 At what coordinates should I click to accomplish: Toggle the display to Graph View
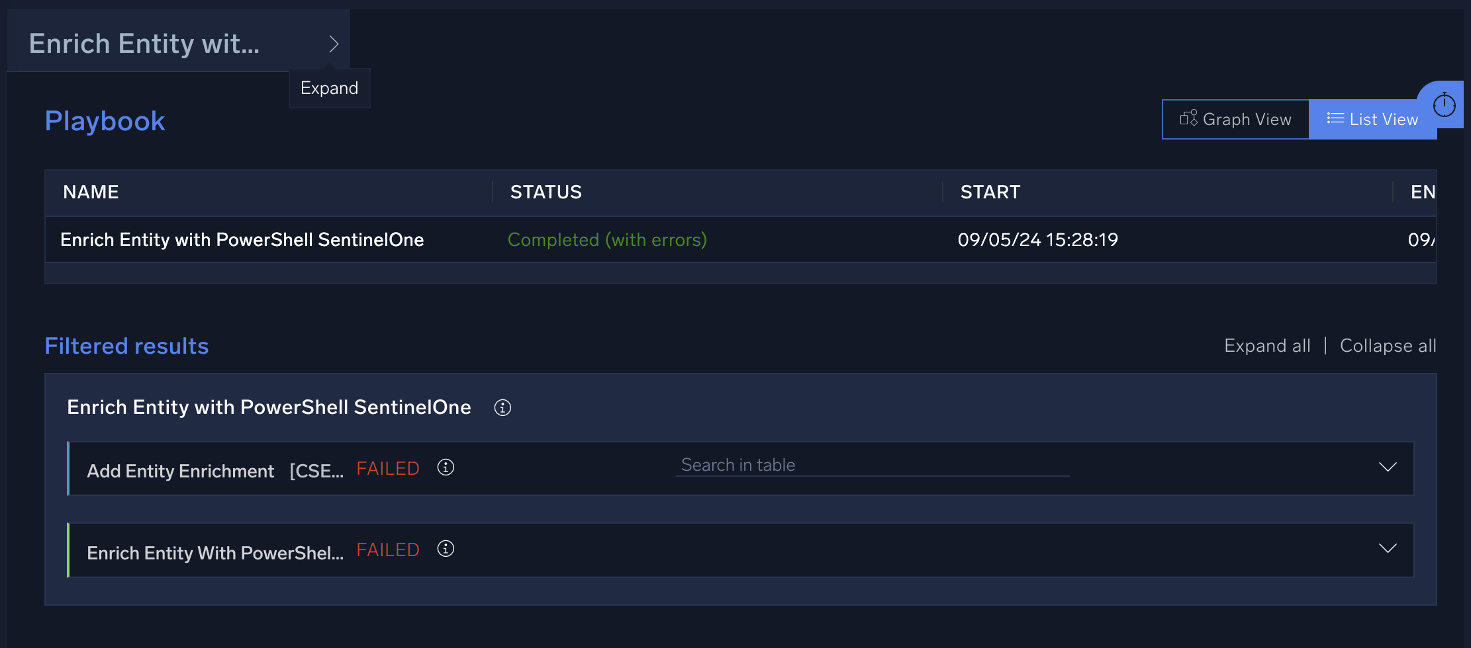coord(1235,119)
